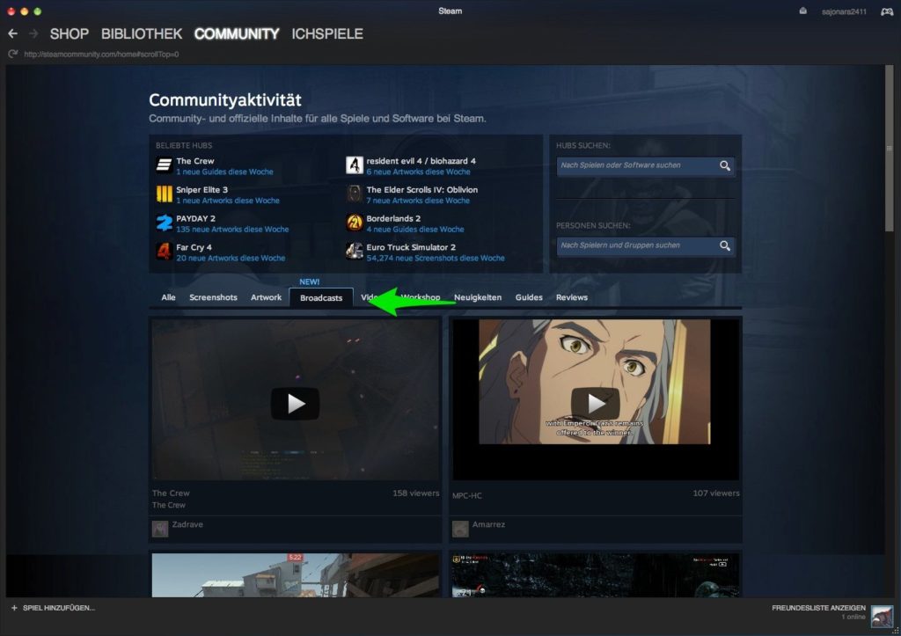Switch to the Screenshots tab
The width and height of the screenshot is (901, 636).
213,297
